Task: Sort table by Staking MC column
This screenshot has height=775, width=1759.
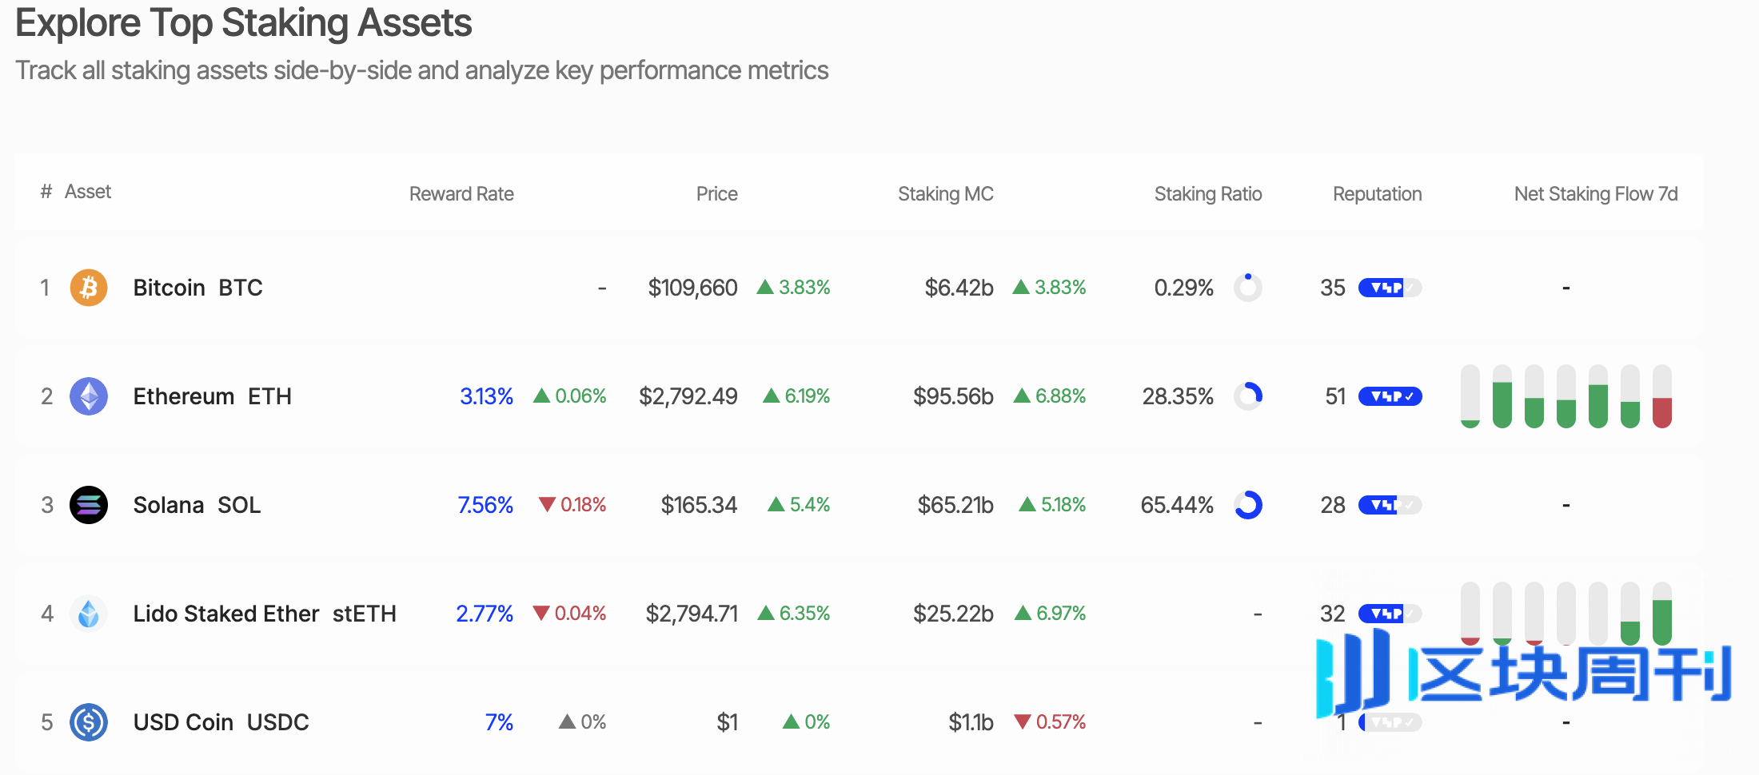Action: coord(945,194)
